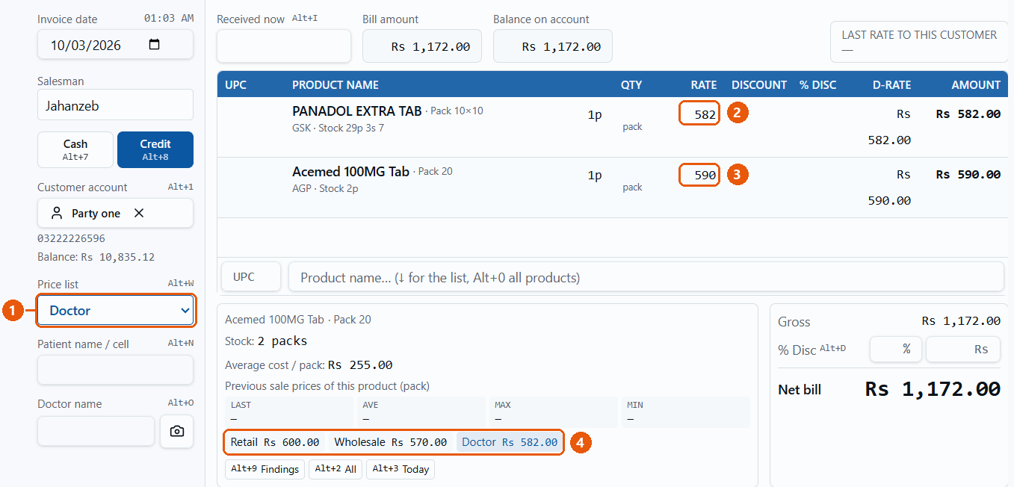Viewport: 1014px width, 487px height.
Task: Click the % DISC column header
Action: coord(818,84)
